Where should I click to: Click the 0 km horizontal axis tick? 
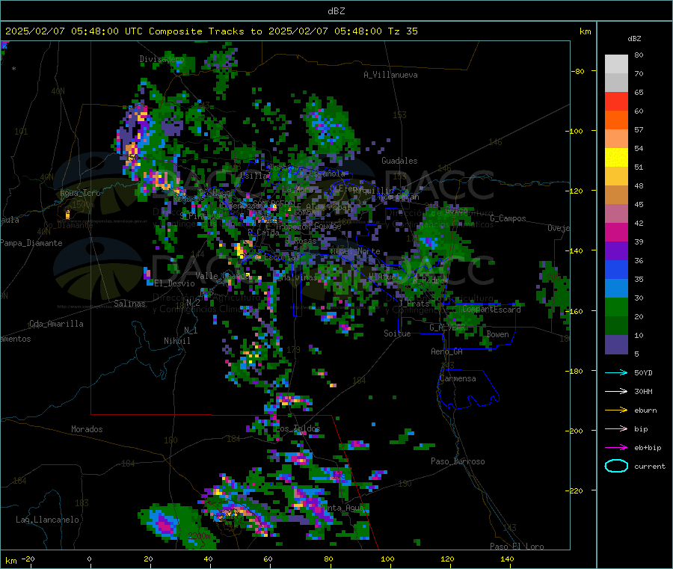89,559
